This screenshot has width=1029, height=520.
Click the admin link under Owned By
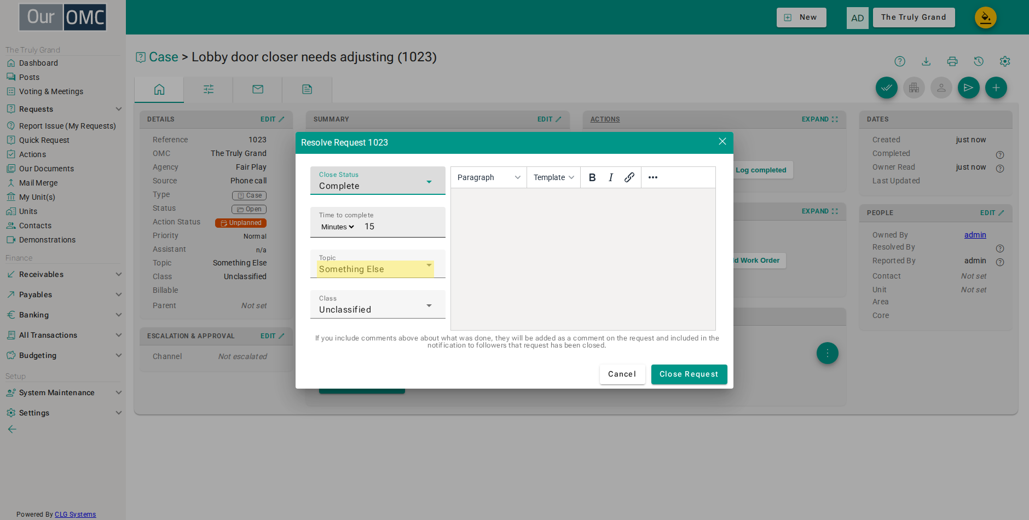(975, 235)
